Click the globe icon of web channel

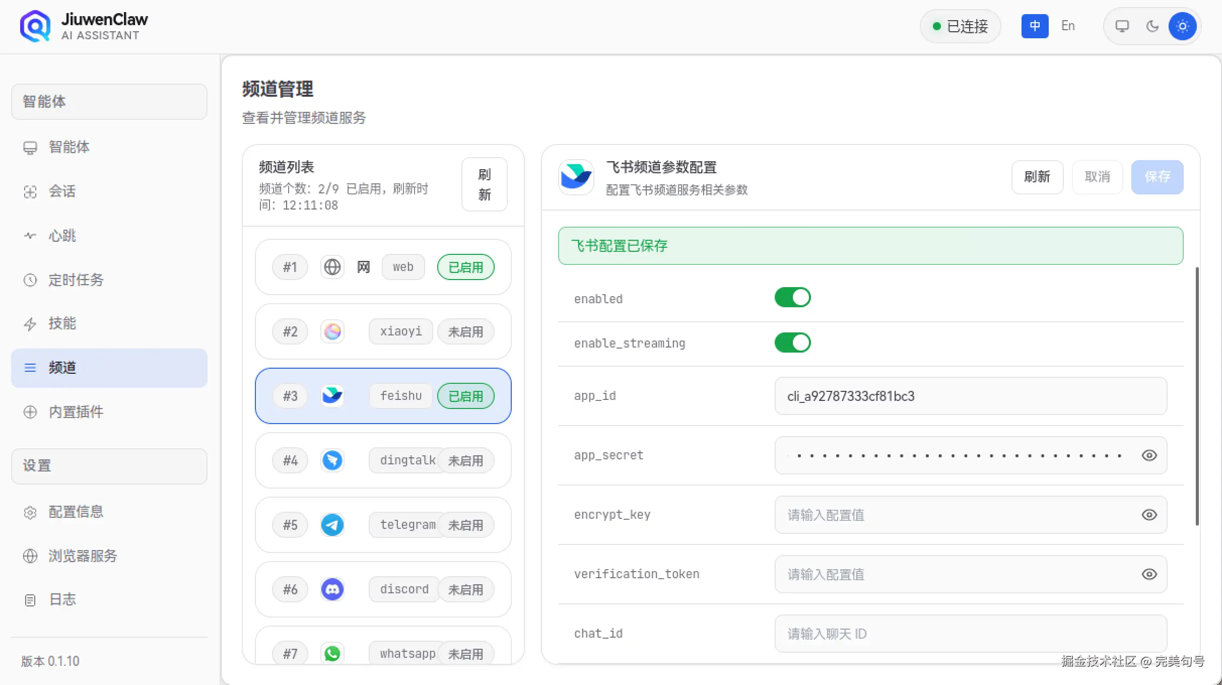pyautogui.click(x=332, y=267)
